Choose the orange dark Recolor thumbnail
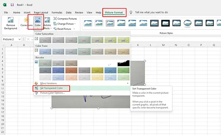Screen dimensions: 221x135 [71, 70]
